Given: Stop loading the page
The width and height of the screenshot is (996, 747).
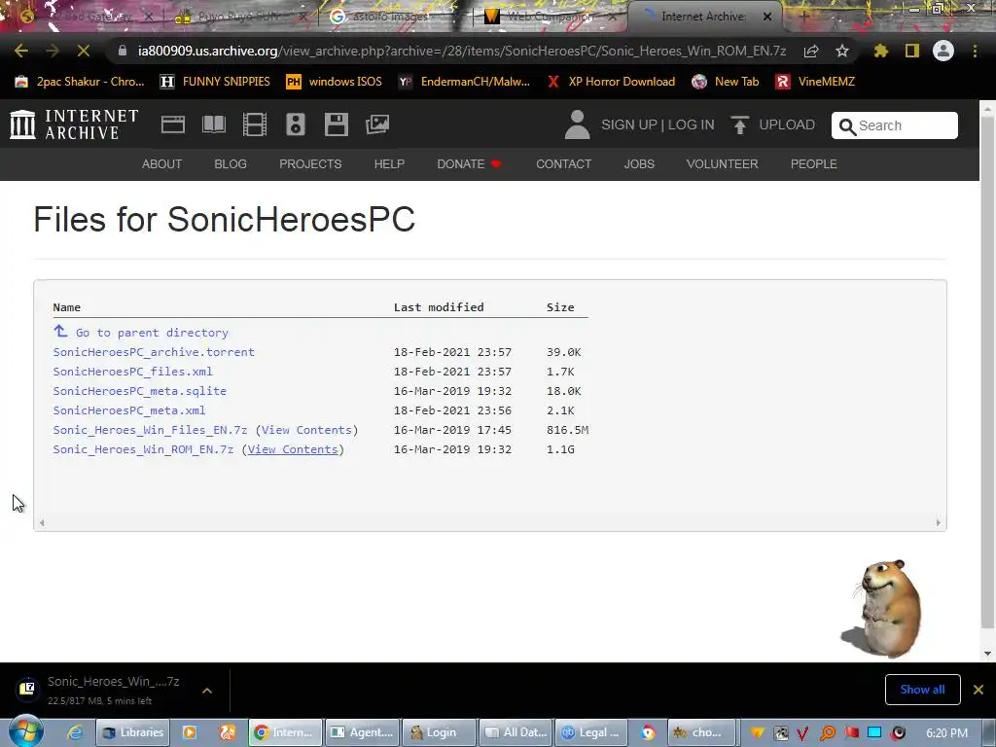Looking at the screenshot, I should 84,51.
